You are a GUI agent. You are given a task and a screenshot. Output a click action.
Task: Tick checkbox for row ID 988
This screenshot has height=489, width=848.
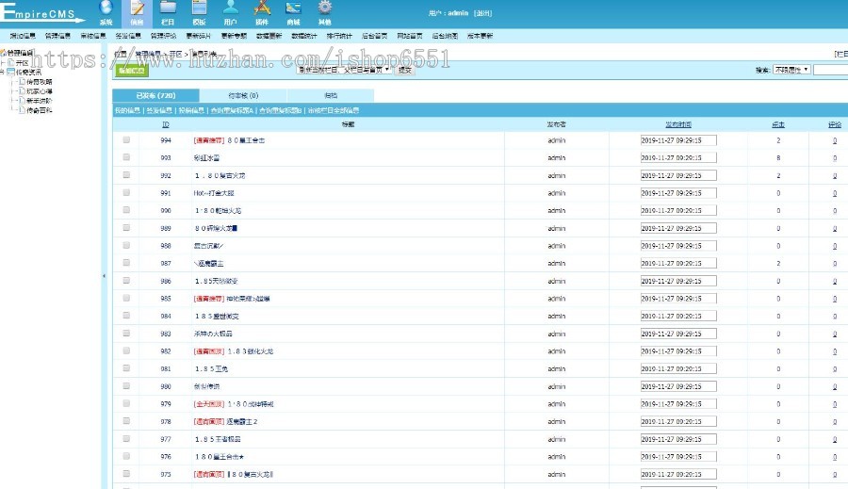[x=126, y=245]
